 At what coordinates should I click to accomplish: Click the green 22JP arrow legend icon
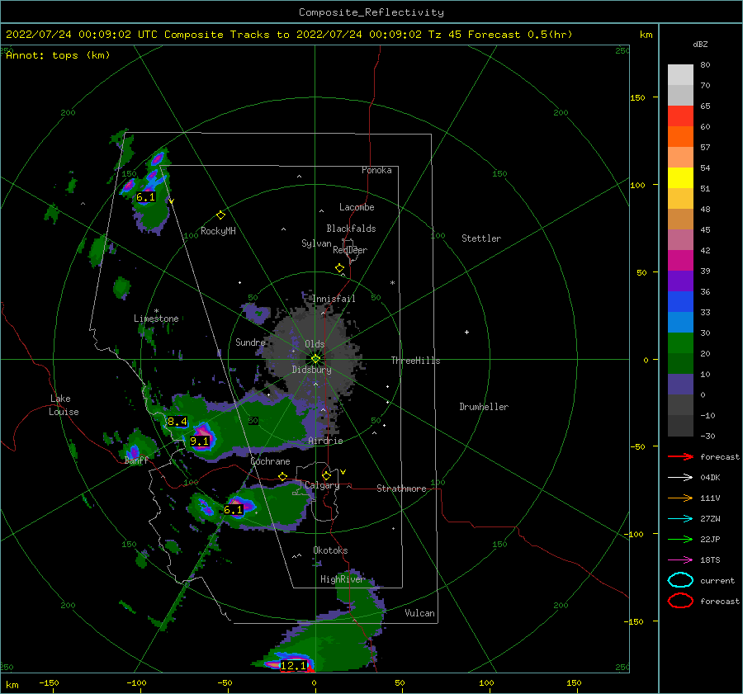click(x=680, y=539)
